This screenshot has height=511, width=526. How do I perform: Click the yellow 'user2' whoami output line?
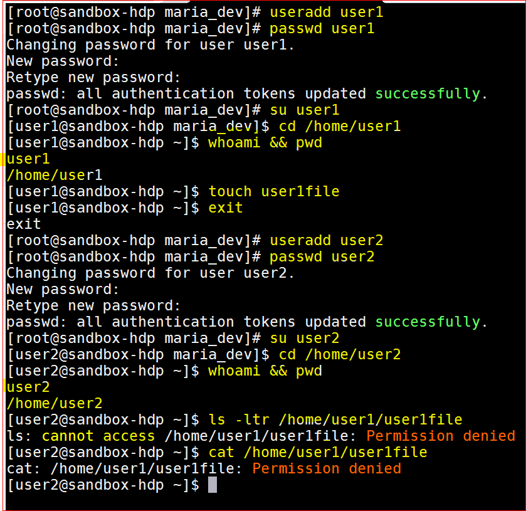click(28, 387)
